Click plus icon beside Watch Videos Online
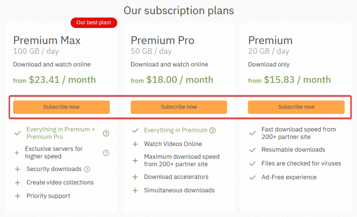Screen dimensions: 357x217 (x=135, y=144)
